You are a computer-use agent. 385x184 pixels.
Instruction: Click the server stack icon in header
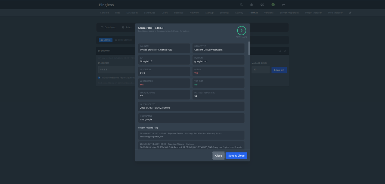pyautogui.click(x=251, y=5)
